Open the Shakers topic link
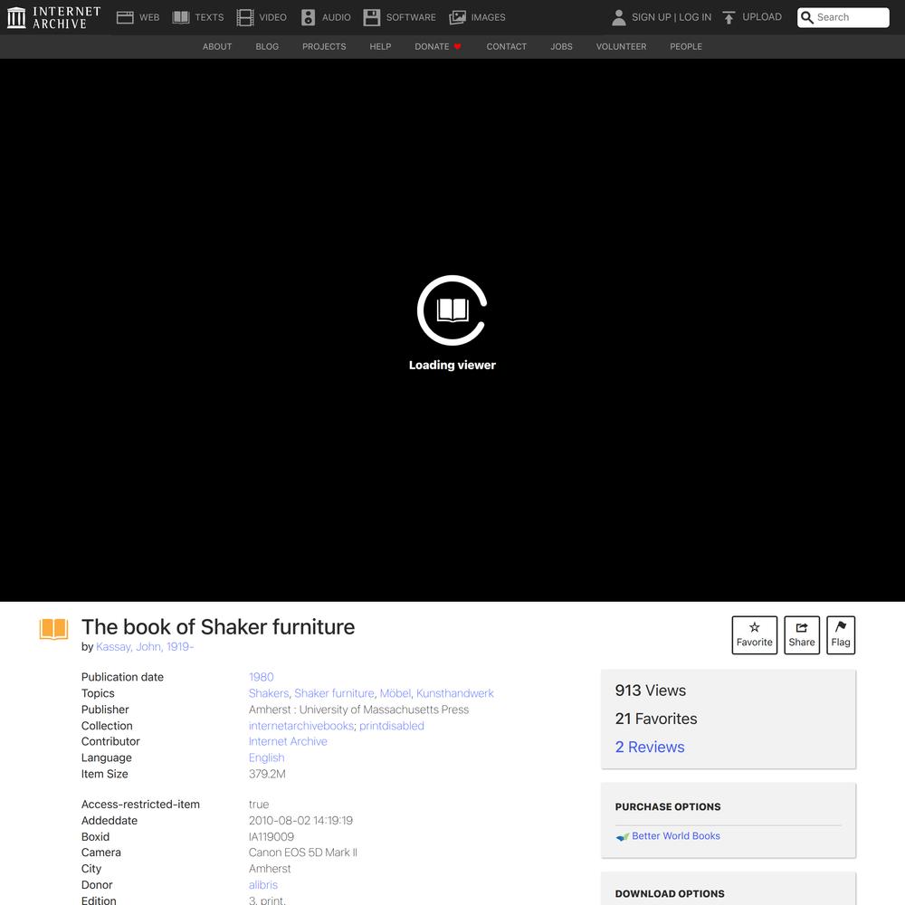This screenshot has width=905, height=905. [x=269, y=693]
